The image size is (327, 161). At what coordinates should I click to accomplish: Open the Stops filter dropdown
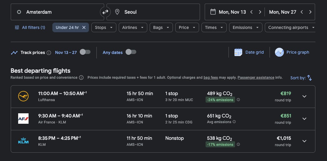[104, 27]
